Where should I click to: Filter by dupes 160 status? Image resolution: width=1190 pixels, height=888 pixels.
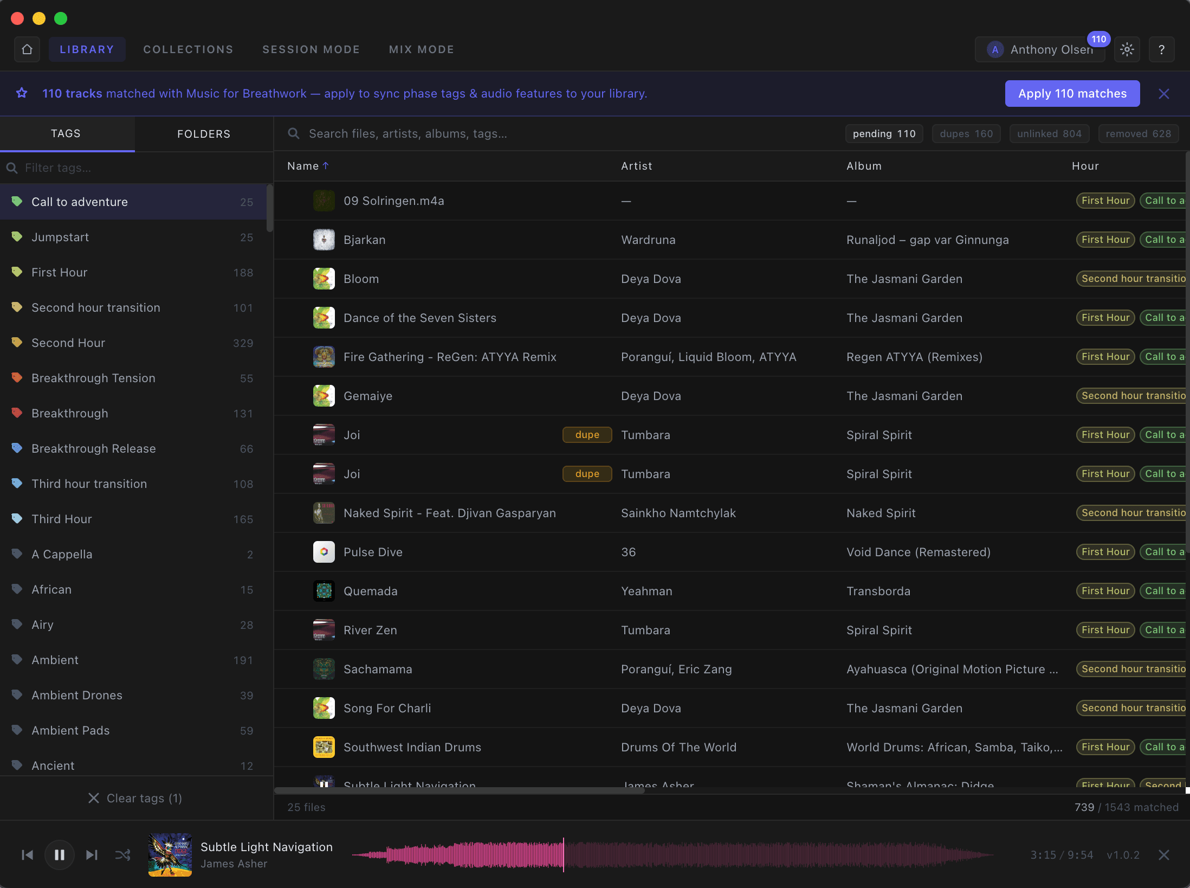966,134
